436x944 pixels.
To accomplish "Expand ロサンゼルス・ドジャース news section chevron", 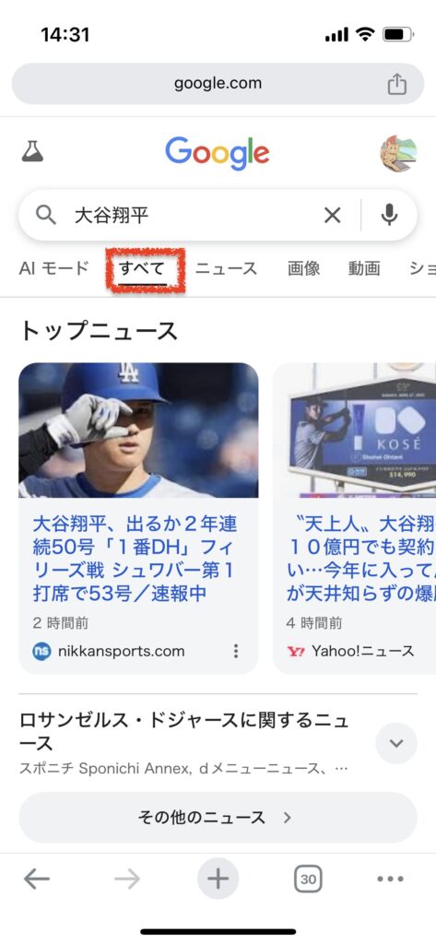I will point(396,743).
